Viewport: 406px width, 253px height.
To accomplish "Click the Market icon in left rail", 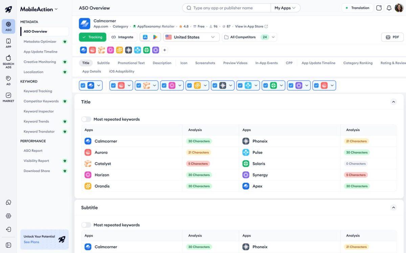I will 8,97.
